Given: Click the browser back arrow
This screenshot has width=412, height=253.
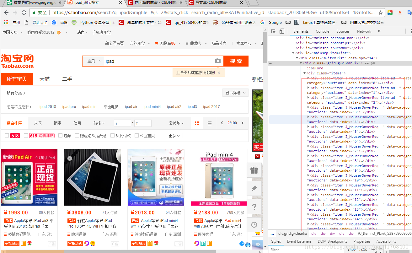Looking at the screenshot, I should [x=6, y=13].
